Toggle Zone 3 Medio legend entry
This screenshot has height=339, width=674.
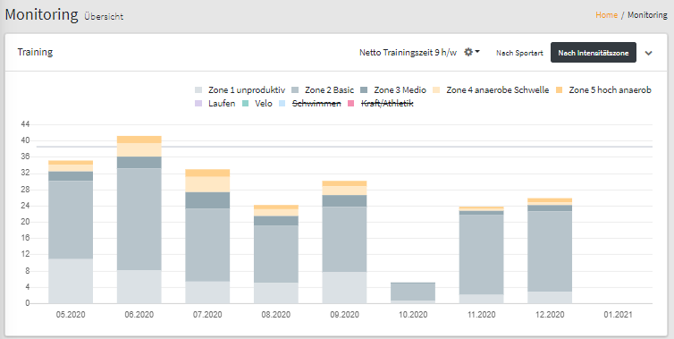pos(393,90)
